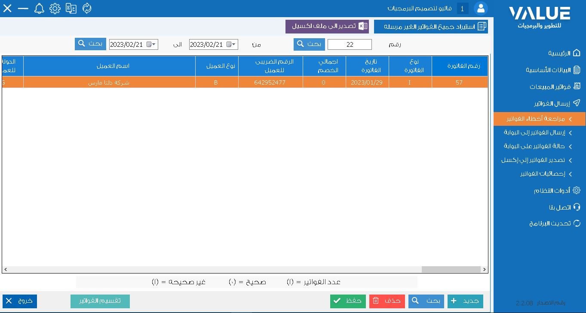The height and width of the screenshot is (313, 586).
Task: Open فواتير المبيعات menu item
Action: 555,87
